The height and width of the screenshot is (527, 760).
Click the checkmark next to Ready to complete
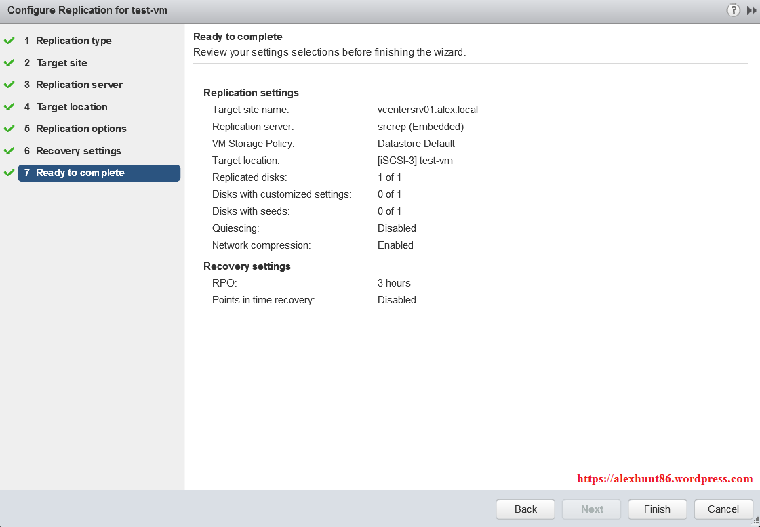(x=9, y=173)
